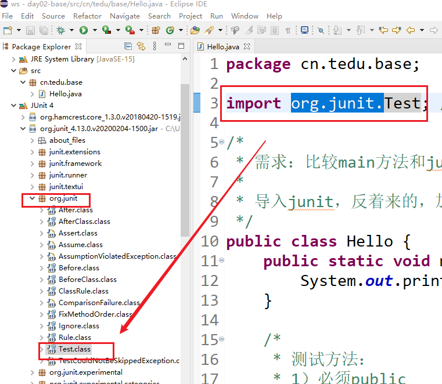Image resolution: width=442 pixels, height=384 pixels.
Task: Click the New Java Class icon
Action: pos(170,30)
